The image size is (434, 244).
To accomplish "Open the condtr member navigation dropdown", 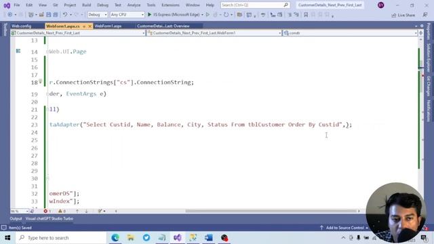I will (x=350, y=33).
